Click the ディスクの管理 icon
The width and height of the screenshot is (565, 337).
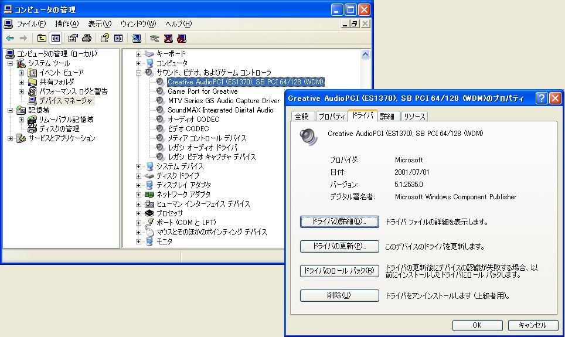pyautogui.click(x=32, y=129)
